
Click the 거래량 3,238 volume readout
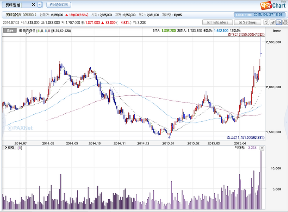point(245,148)
